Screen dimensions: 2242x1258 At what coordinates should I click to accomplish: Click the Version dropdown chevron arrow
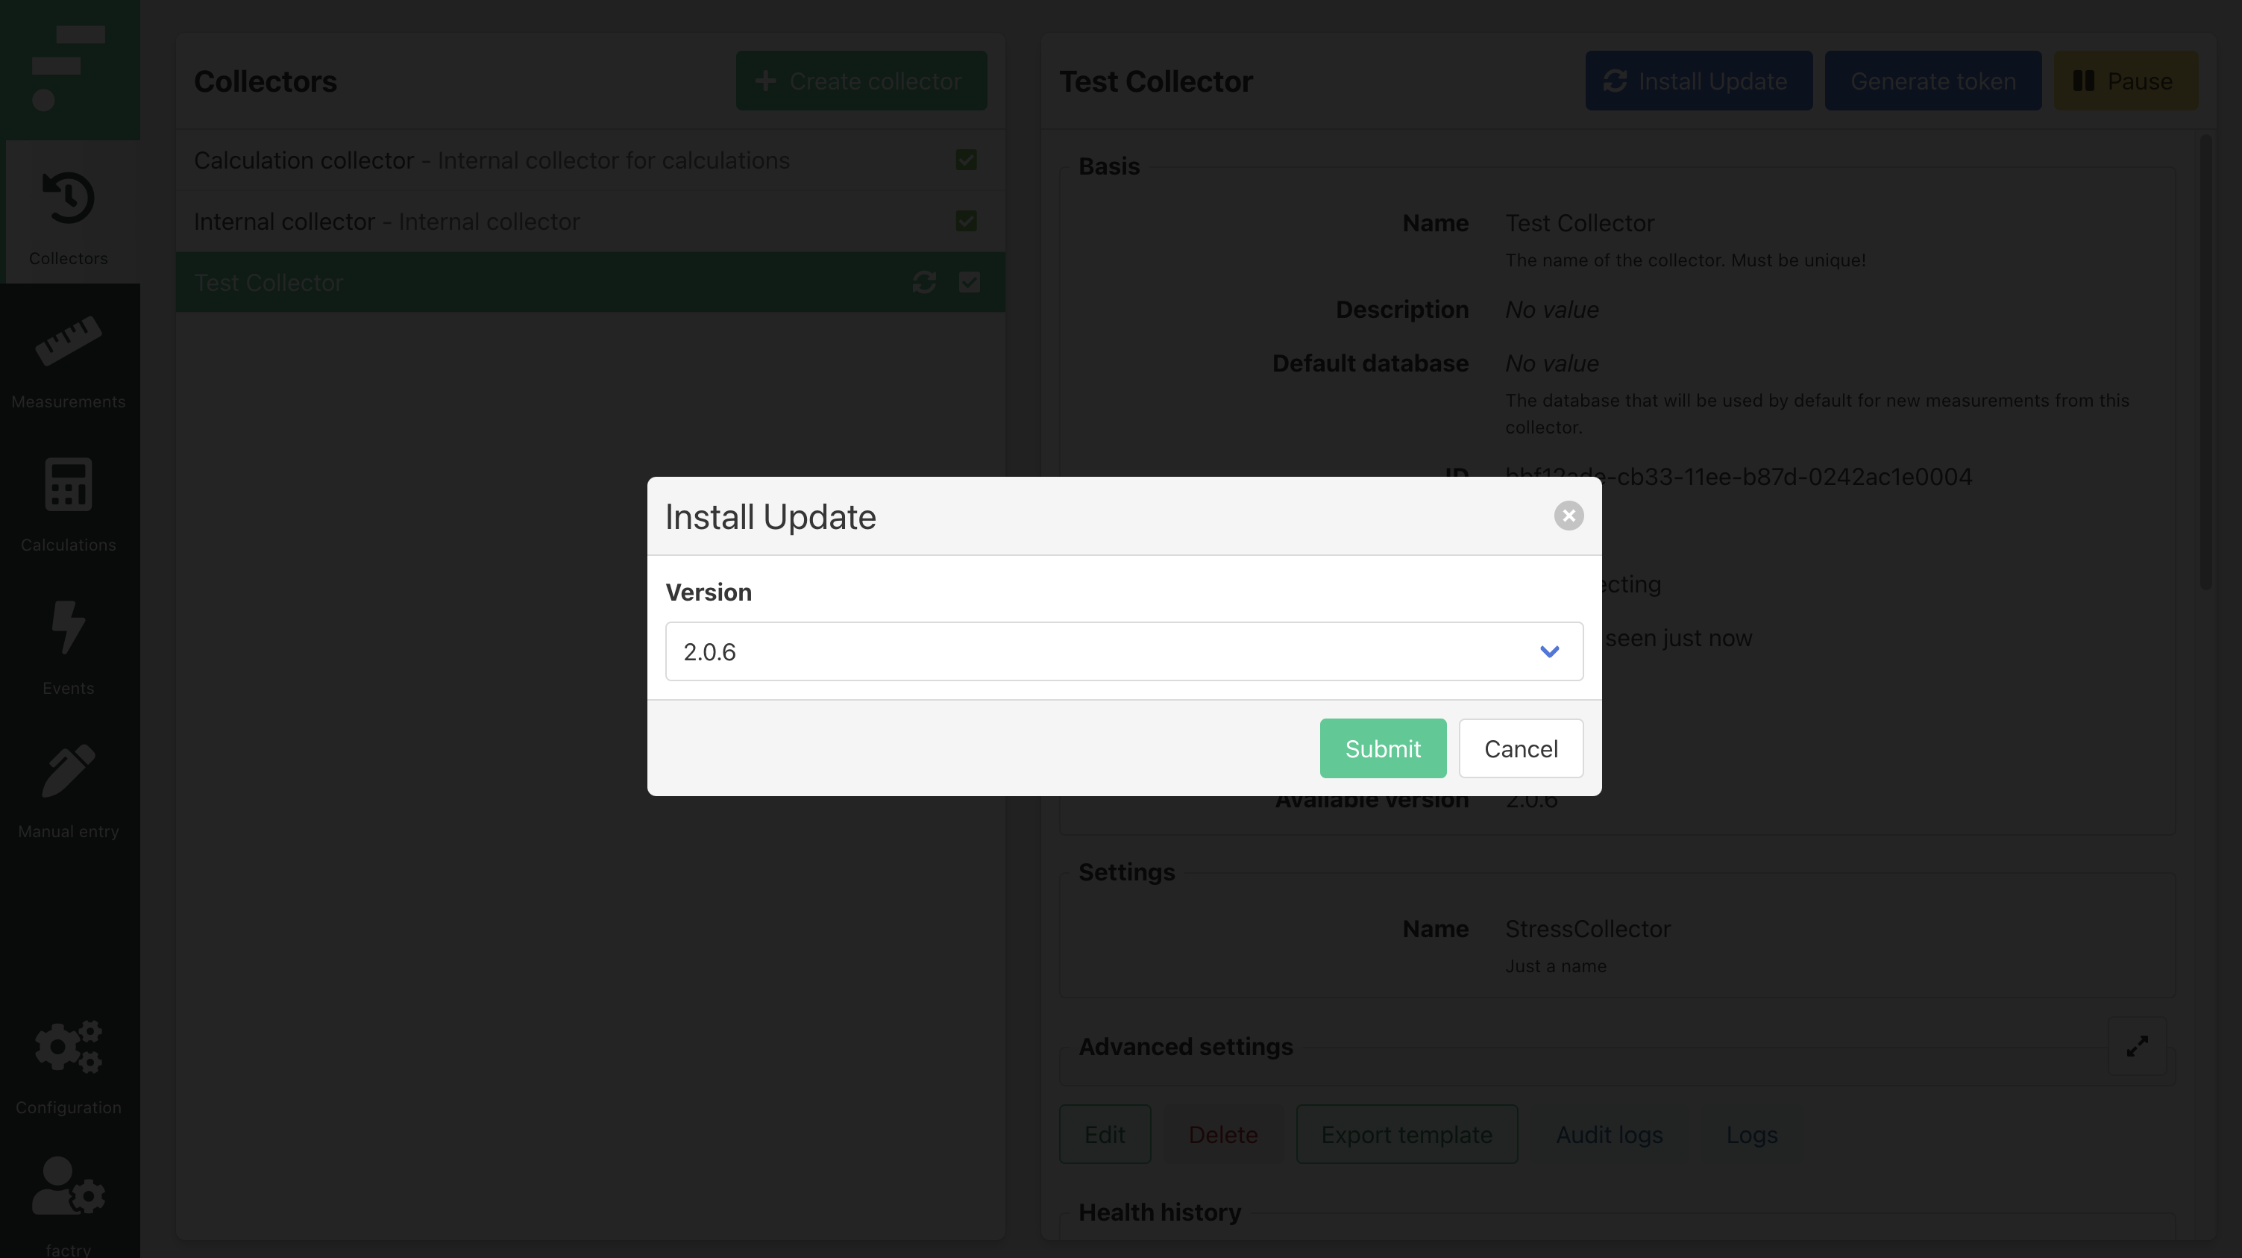pos(1549,651)
